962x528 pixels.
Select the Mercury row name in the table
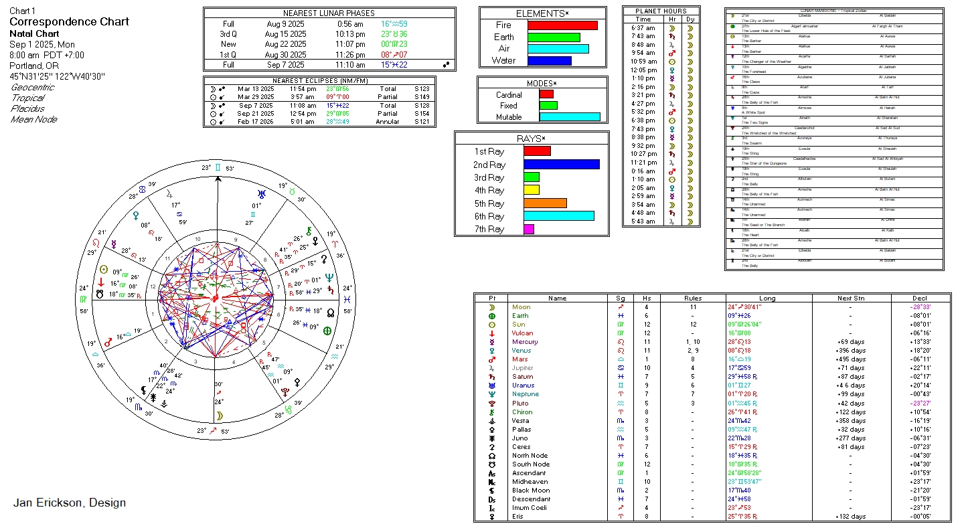(x=525, y=342)
